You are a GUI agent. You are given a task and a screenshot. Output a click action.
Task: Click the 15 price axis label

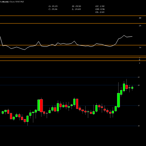coord(139,106)
